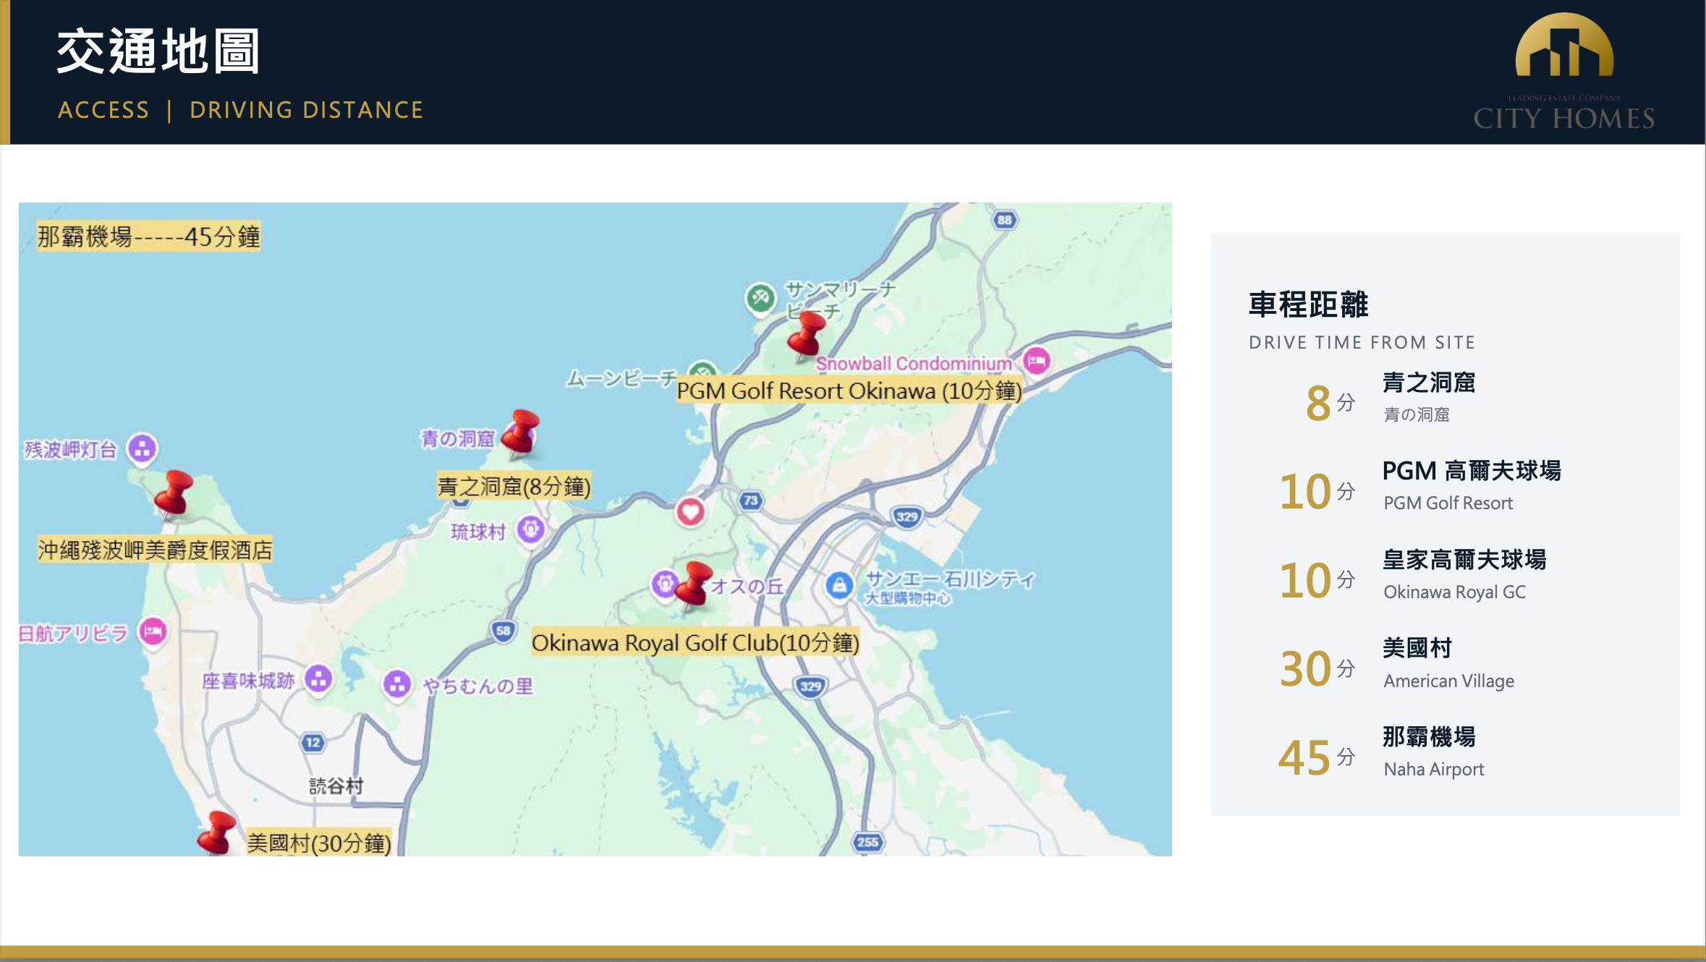Image resolution: width=1706 pixels, height=962 pixels.
Task: Select the やちむんの里 map text
Action: point(478,686)
